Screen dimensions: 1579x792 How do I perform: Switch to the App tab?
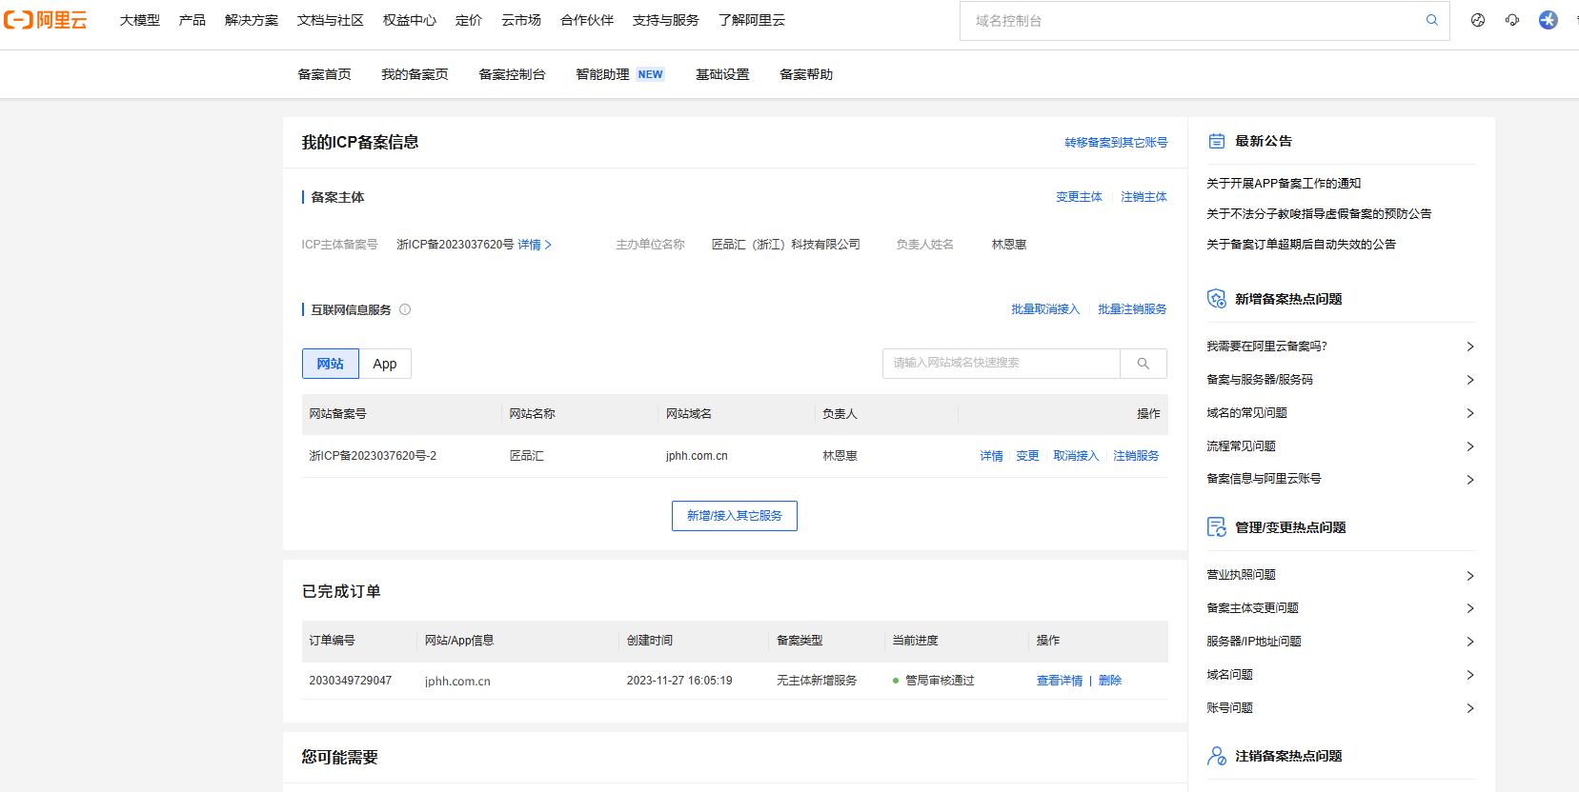pyautogui.click(x=385, y=364)
